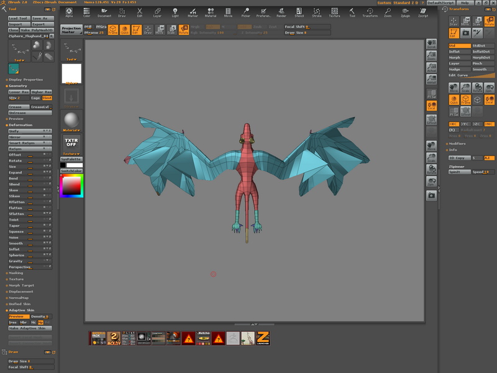Click the Make Adaptive Skin button
The width and height of the screenshot is (497, 373).
click(x=30, y=328)
